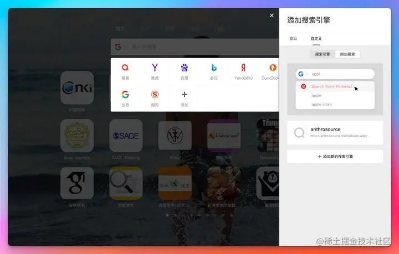Open the anthrosource custom engine entry
This screenshot has height=254, width=399.
click(335, 133)
